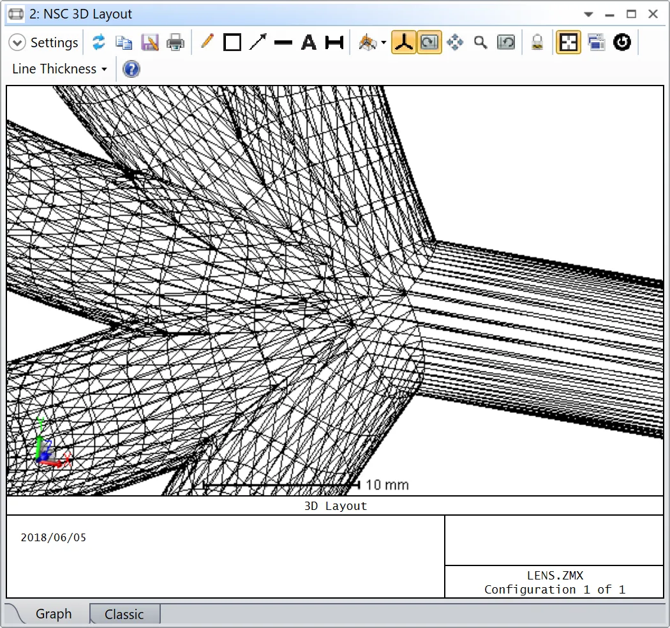Save layout graphic with Save As icon

(149, 42)
